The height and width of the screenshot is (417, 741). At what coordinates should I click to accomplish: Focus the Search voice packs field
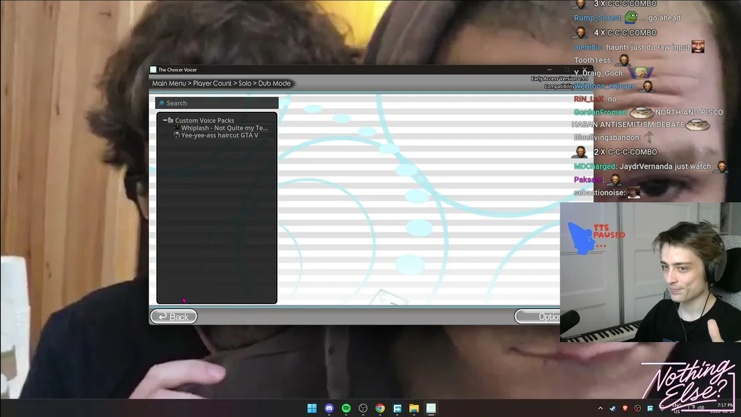click(x=217, y=103)
